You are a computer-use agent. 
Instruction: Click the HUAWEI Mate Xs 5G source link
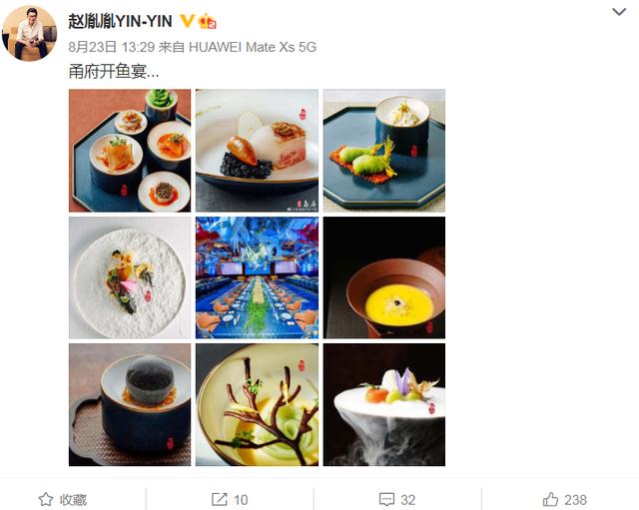point(253,47)
